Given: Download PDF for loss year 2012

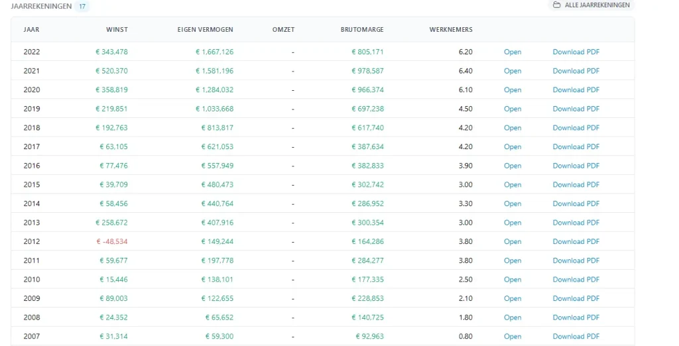Looking at the screenshot, I should [576, 242].
